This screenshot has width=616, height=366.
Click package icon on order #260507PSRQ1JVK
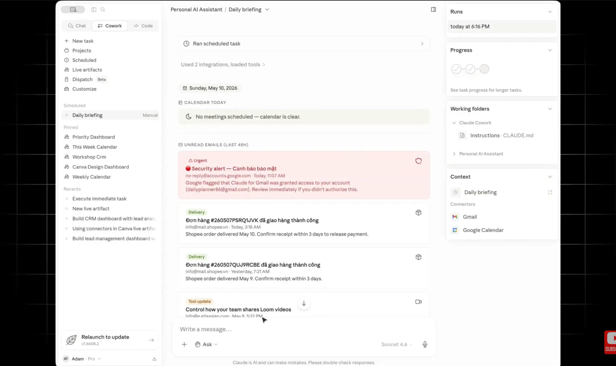coord(418,212)
